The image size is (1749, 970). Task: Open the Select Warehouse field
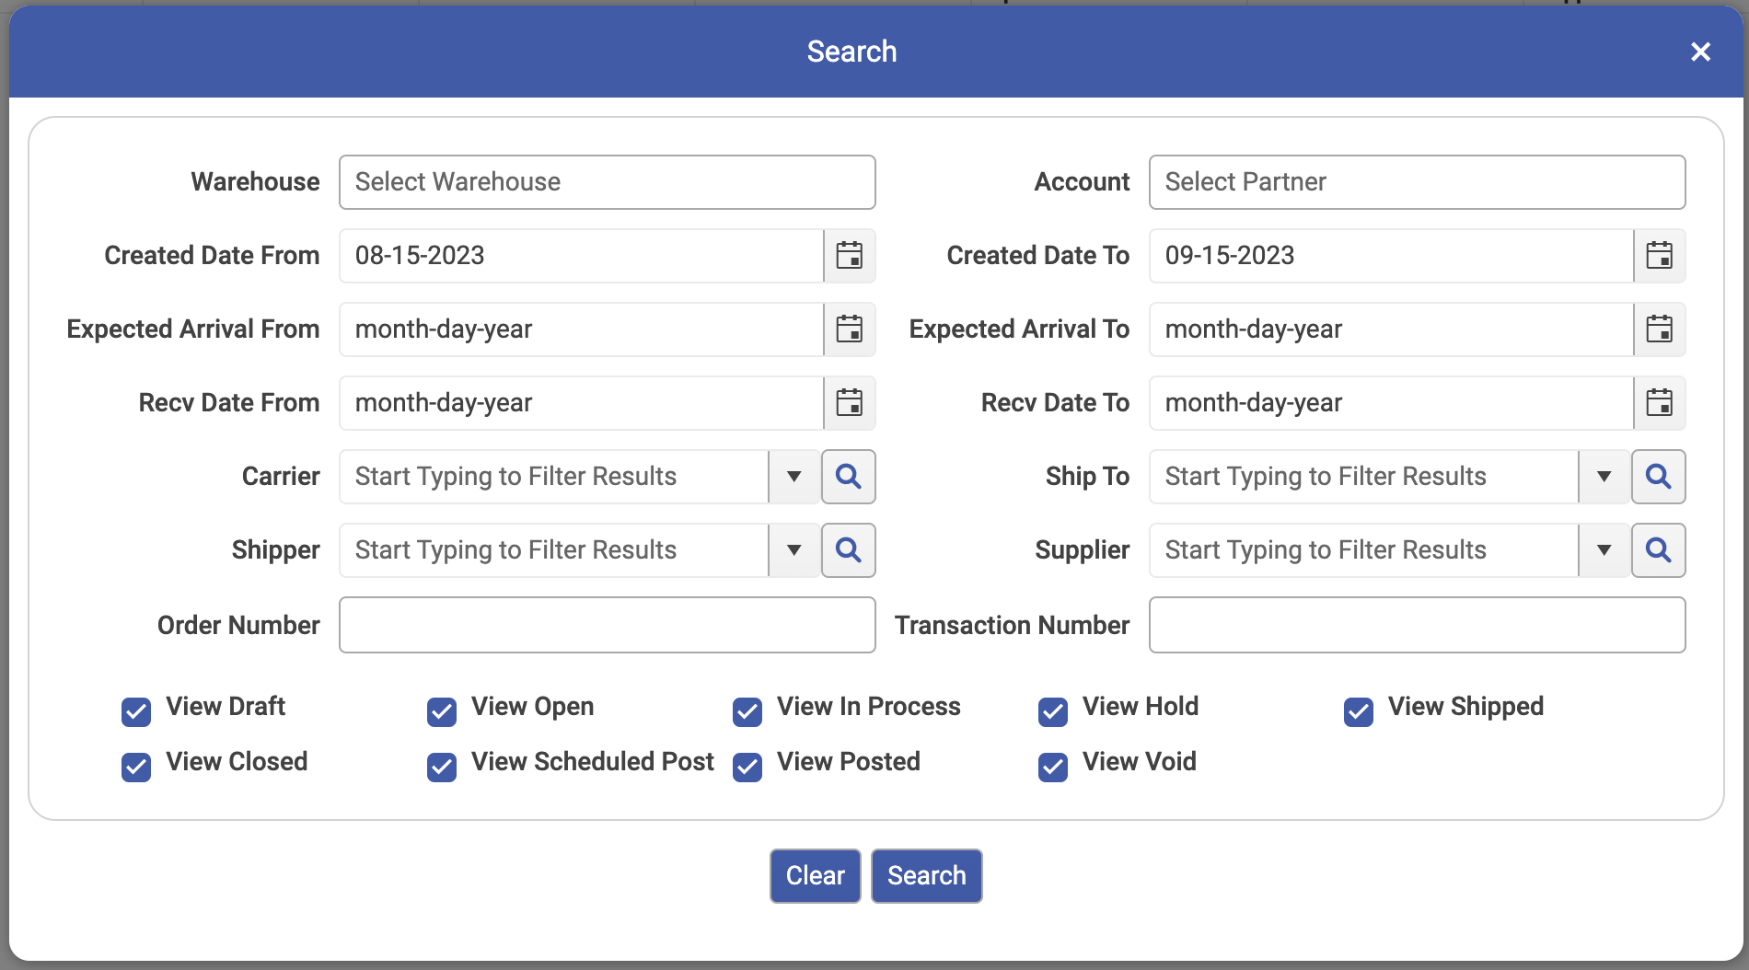[x=608, y=182]
